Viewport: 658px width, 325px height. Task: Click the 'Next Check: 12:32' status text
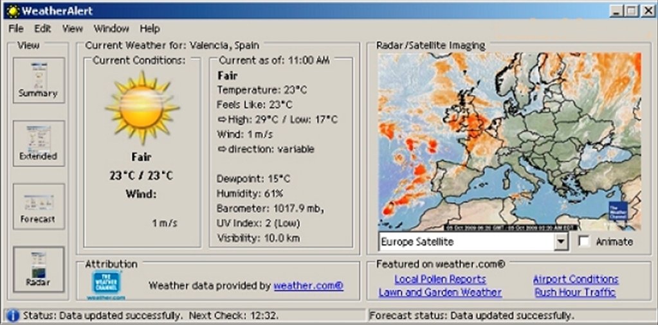233,315
